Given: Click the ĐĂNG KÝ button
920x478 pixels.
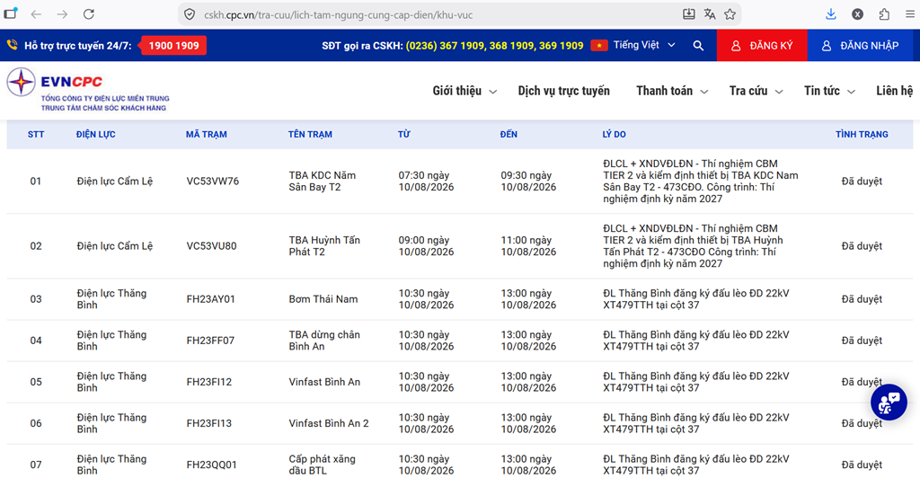Looking at the screenshot, I should click(x=762, y=45).
